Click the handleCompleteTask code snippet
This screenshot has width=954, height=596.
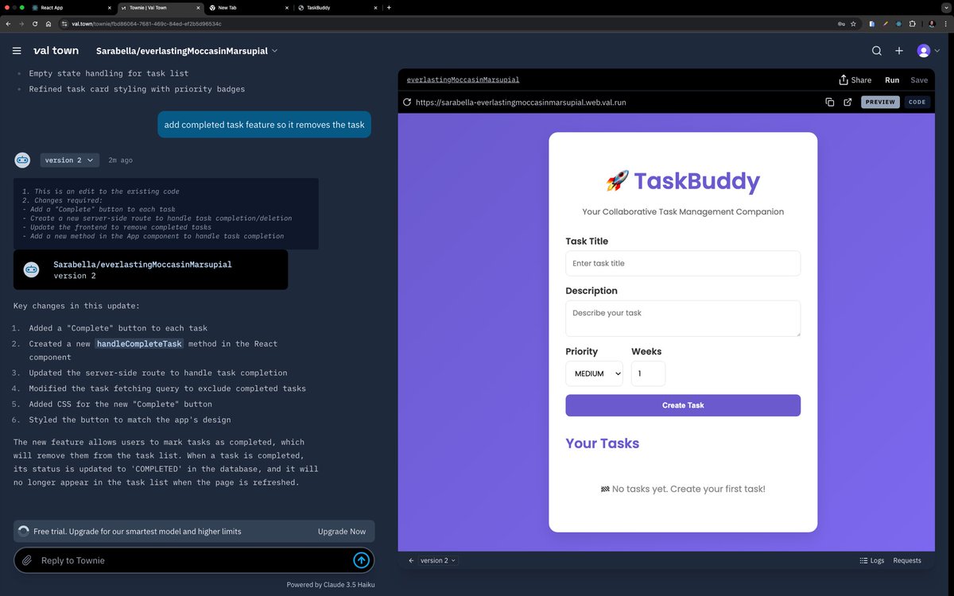(x=140, y=343)
